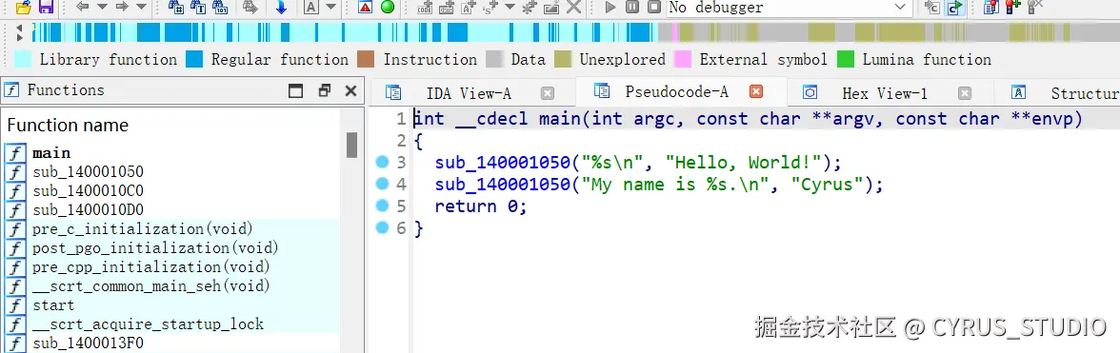The width and height of the screenshot is (1120, 353).
Task: Click the Data gray legend swatch
Action: (x=494, y=59)
